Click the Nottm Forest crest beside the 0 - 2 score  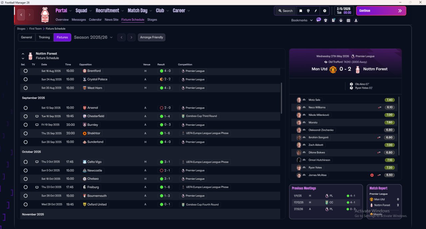coord(358,69)
